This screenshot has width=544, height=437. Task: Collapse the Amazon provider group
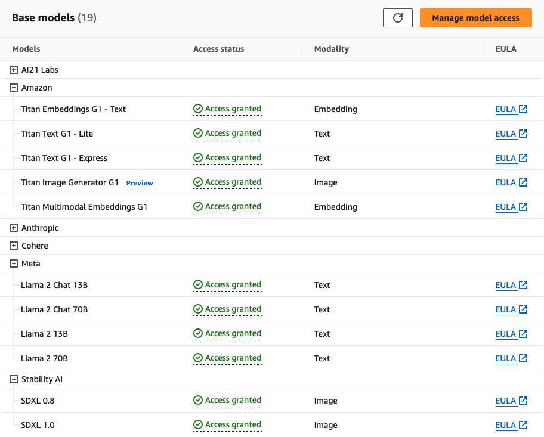coord(14,88)
